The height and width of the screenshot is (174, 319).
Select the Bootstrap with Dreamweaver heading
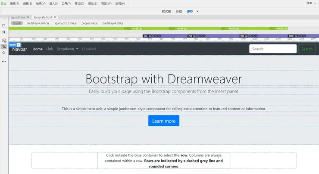(x=164, y=79)
